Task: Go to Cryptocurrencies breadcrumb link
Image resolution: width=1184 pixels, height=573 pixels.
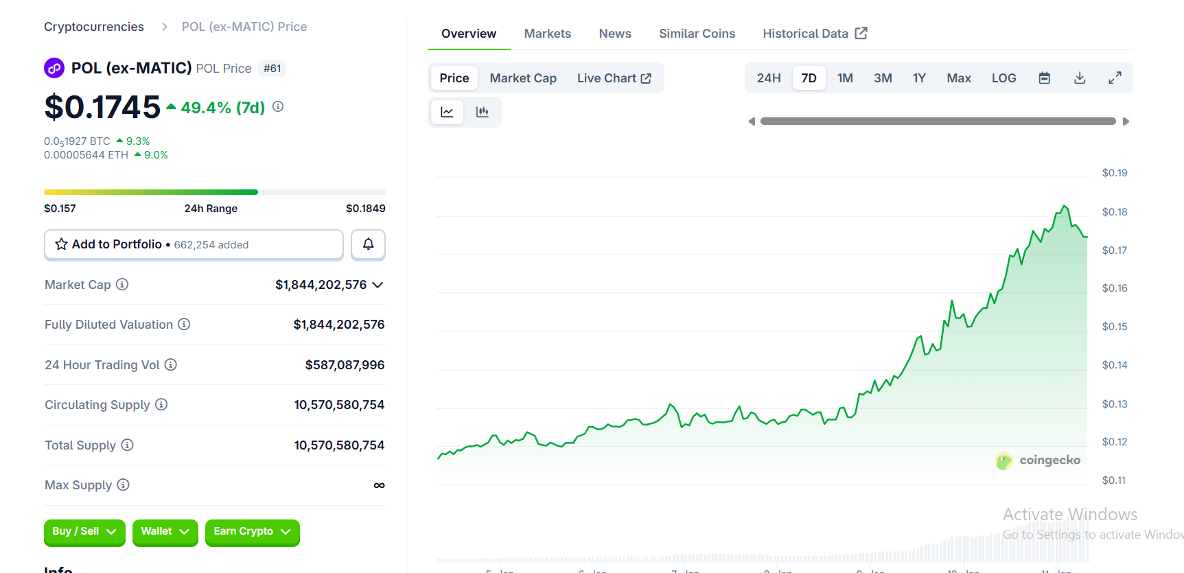Action: (x=94, y=27)
